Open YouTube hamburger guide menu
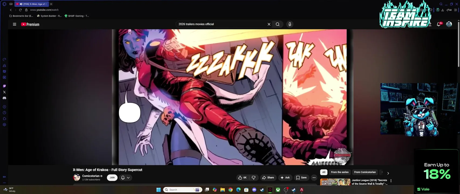The image size is (460, 194). point(15,24)
